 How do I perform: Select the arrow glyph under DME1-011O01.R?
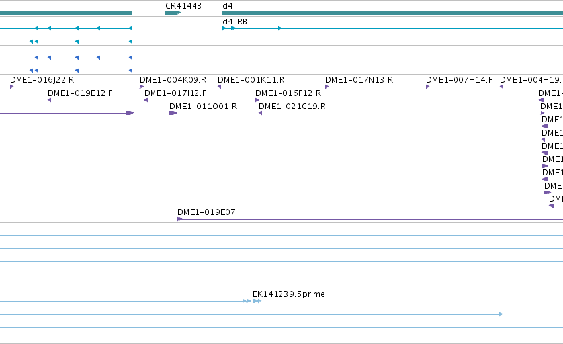173,113
